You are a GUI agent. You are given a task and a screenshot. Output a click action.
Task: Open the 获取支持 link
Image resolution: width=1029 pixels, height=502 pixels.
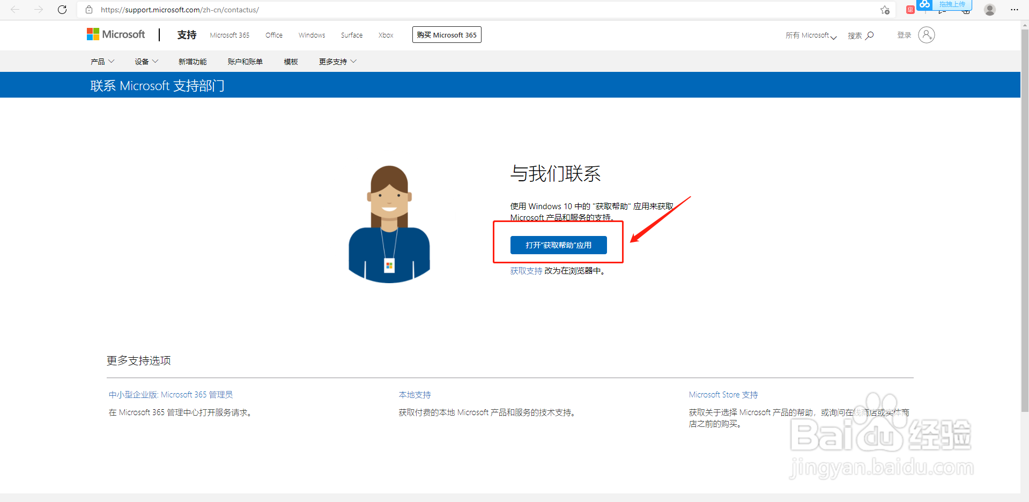point(525,271)
